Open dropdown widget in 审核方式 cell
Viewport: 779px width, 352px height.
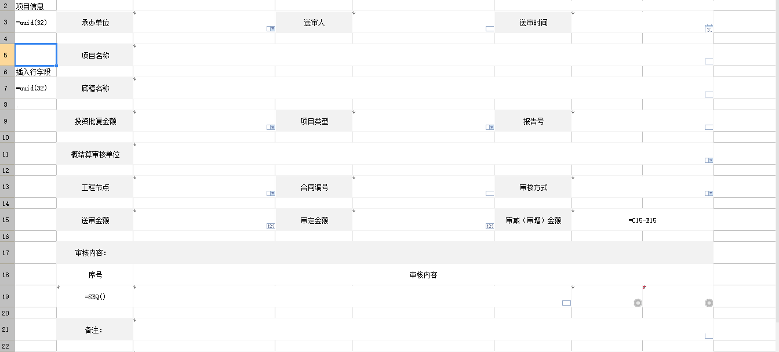708,193
